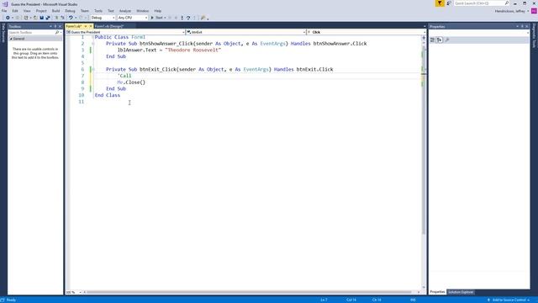
Task: Click the Me.Close() code line
Action: coord(131,82)
